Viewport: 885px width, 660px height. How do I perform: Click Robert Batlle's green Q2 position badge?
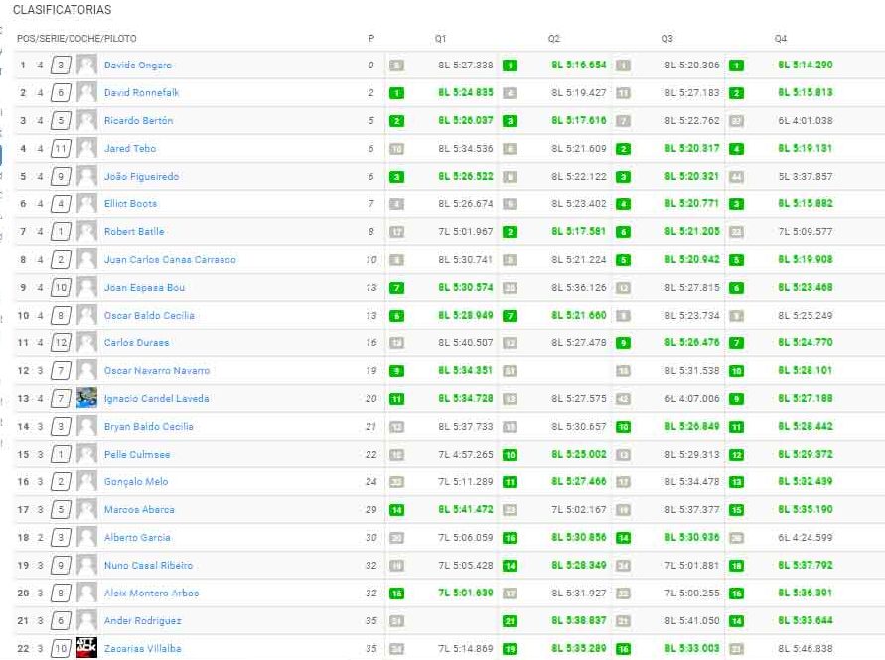(511, 232)
